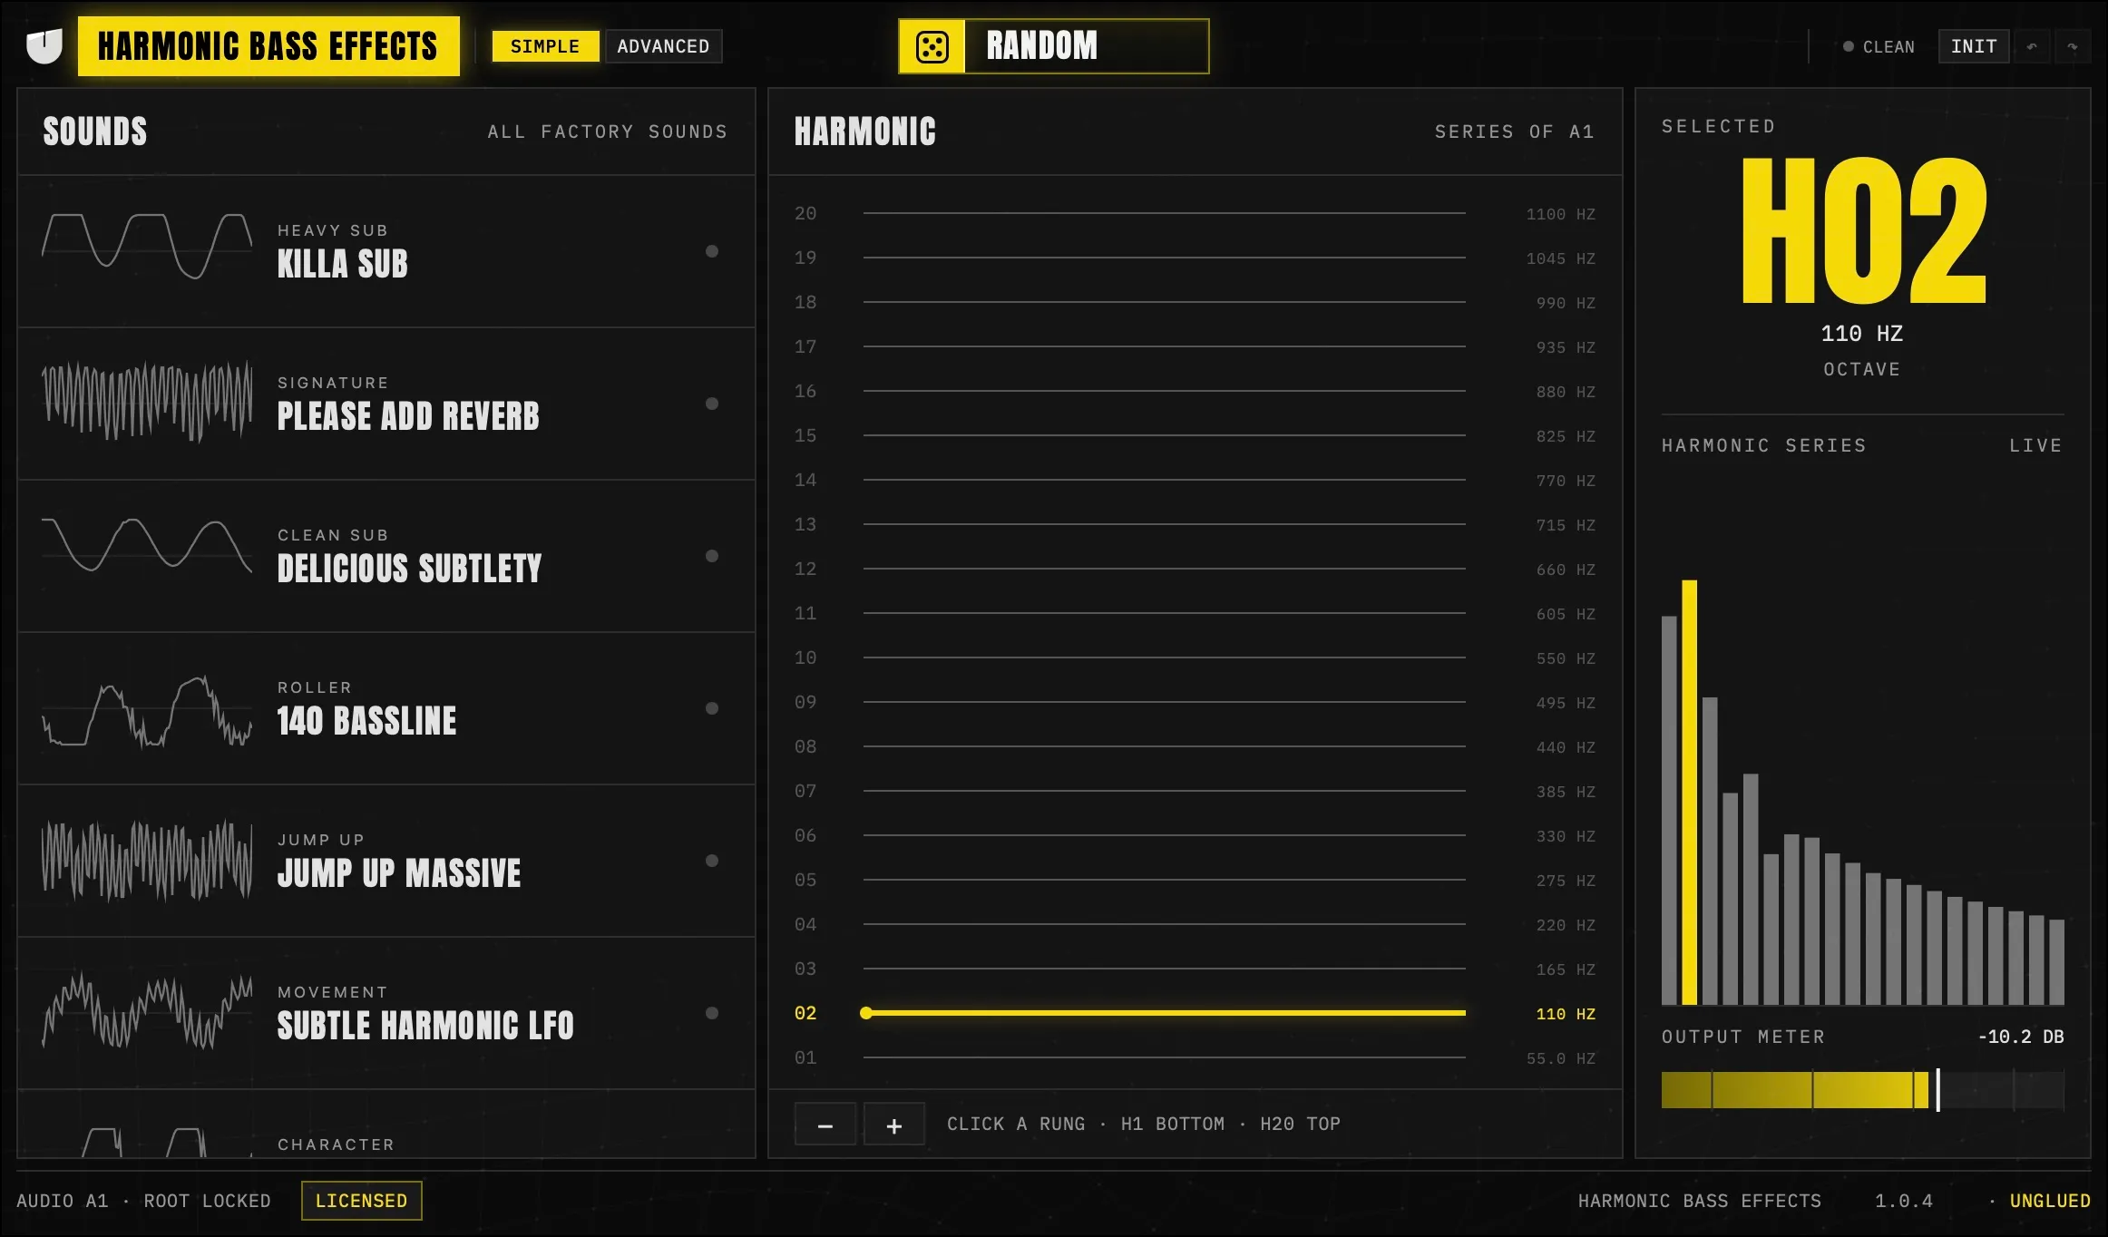Click the highlighted yellow rung 02 line
The height and width of the screenshot is (1237, 2108).
point(1164,1013)
